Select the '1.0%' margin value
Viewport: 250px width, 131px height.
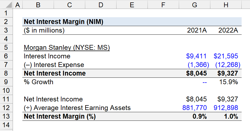(231, 116)
